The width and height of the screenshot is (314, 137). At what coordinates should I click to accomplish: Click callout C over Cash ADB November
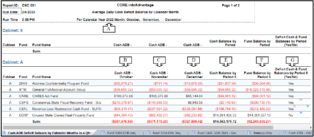coord(159,60)
